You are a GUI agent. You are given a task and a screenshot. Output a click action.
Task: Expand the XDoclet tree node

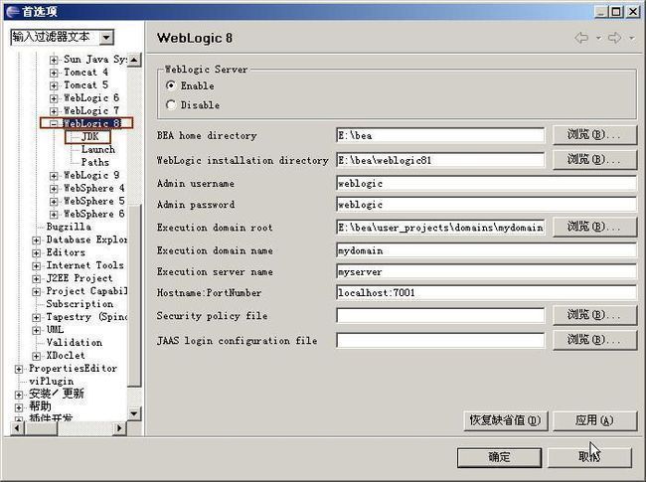click(36, 356)
